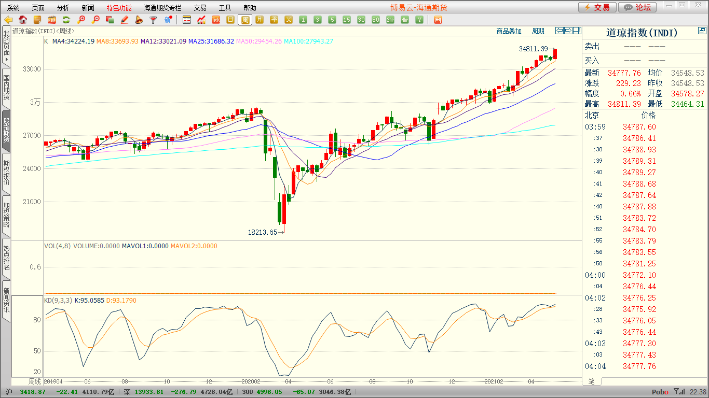Switch to 期权策略 sidebar tab
The image size is (709, 398).
[x=6, y=215]
